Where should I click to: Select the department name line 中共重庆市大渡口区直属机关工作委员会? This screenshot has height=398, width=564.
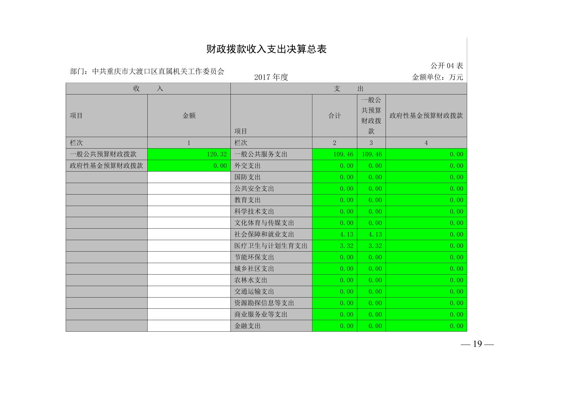click(147, 72)
